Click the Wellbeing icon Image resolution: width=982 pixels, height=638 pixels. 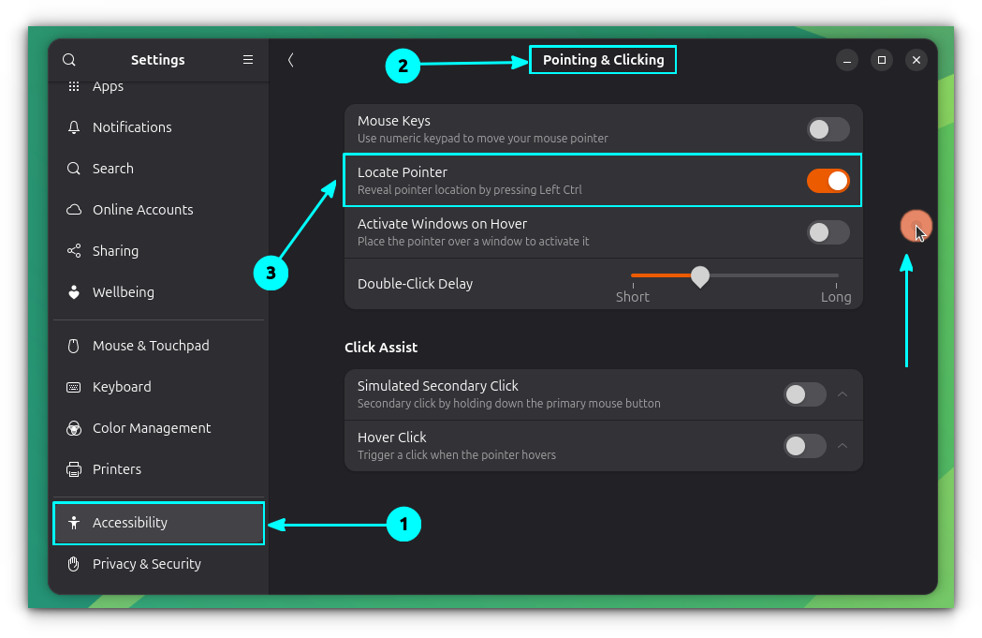coord(74,292)
